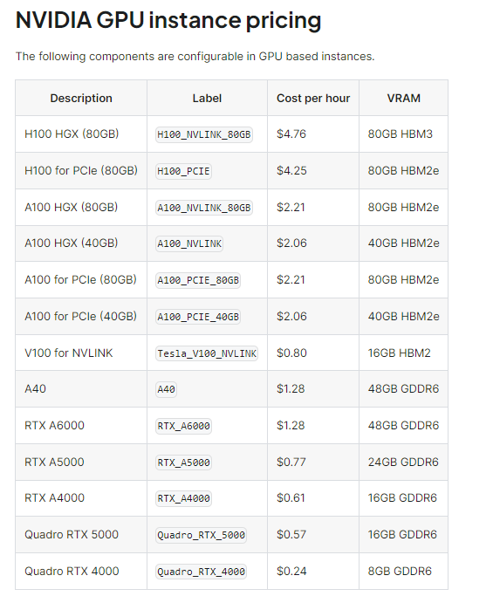Select the A40 label badge
Viewport: 493px width, 603px height.
[x=166, y=389]
